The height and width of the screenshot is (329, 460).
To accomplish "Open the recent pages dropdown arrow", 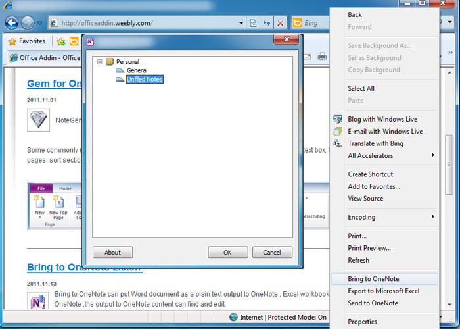I will (x=39, y=23).
